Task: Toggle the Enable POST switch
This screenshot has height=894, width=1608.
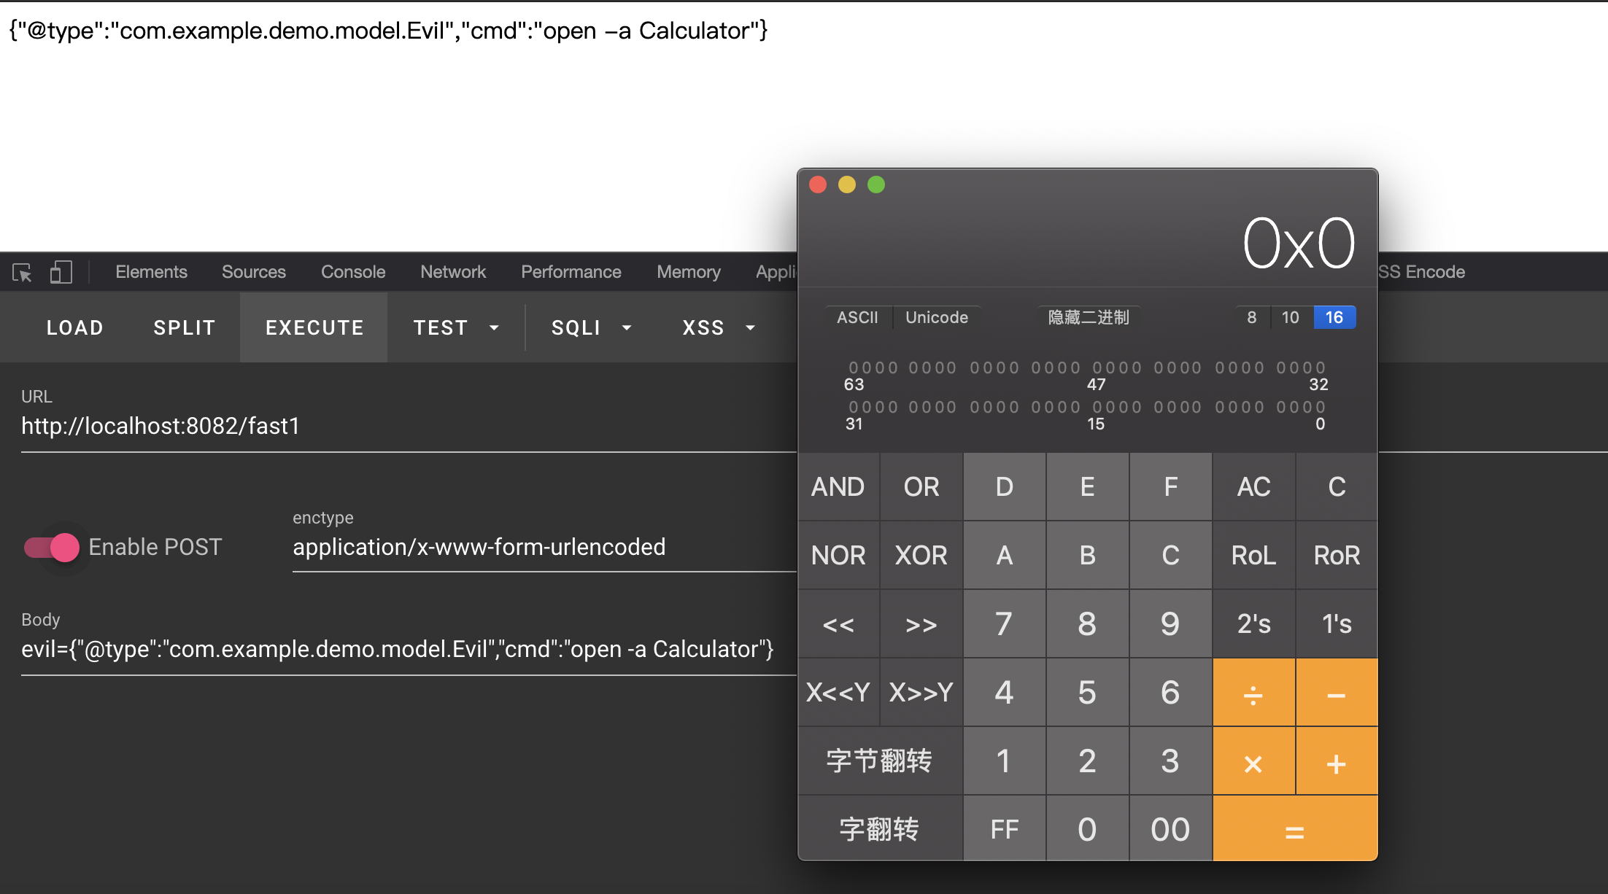Action: 52,547
